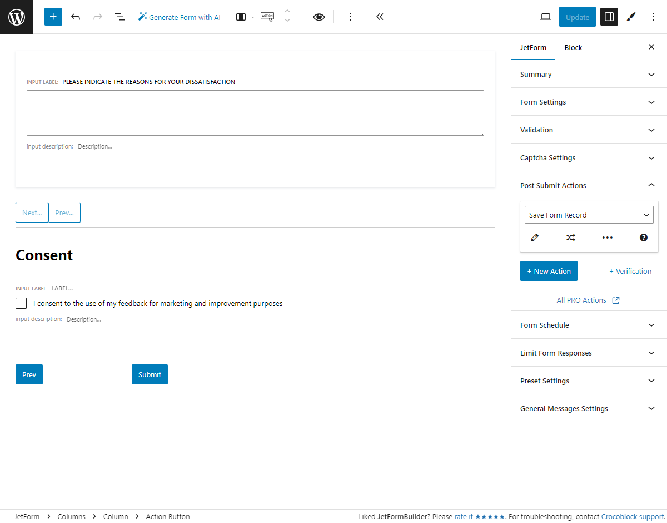Switch to the Block tab
Image resolution: width=667 pixels, height=523 pixels.
click(573, 47)
